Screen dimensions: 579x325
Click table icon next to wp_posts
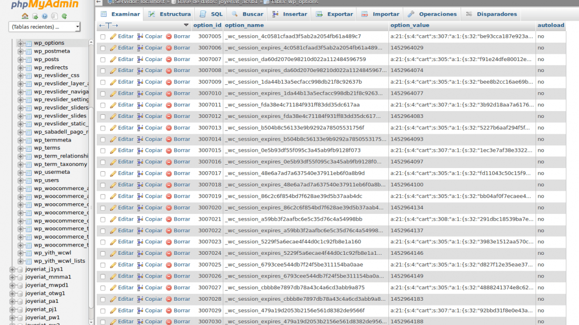[x=28, y=60]
